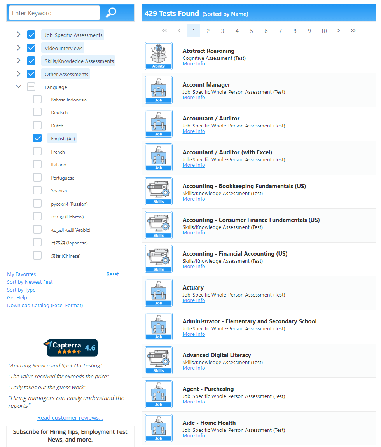Viewport: 381px width, 447px height.
Task: Click the magnifying glass search icon
Action: click(x=111, y=13)
